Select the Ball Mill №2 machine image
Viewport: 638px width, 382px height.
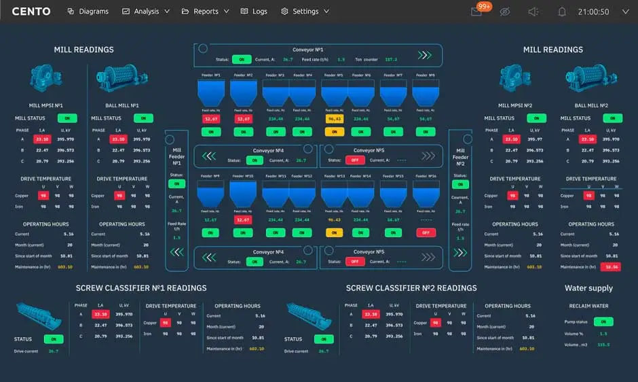point(591,77)
